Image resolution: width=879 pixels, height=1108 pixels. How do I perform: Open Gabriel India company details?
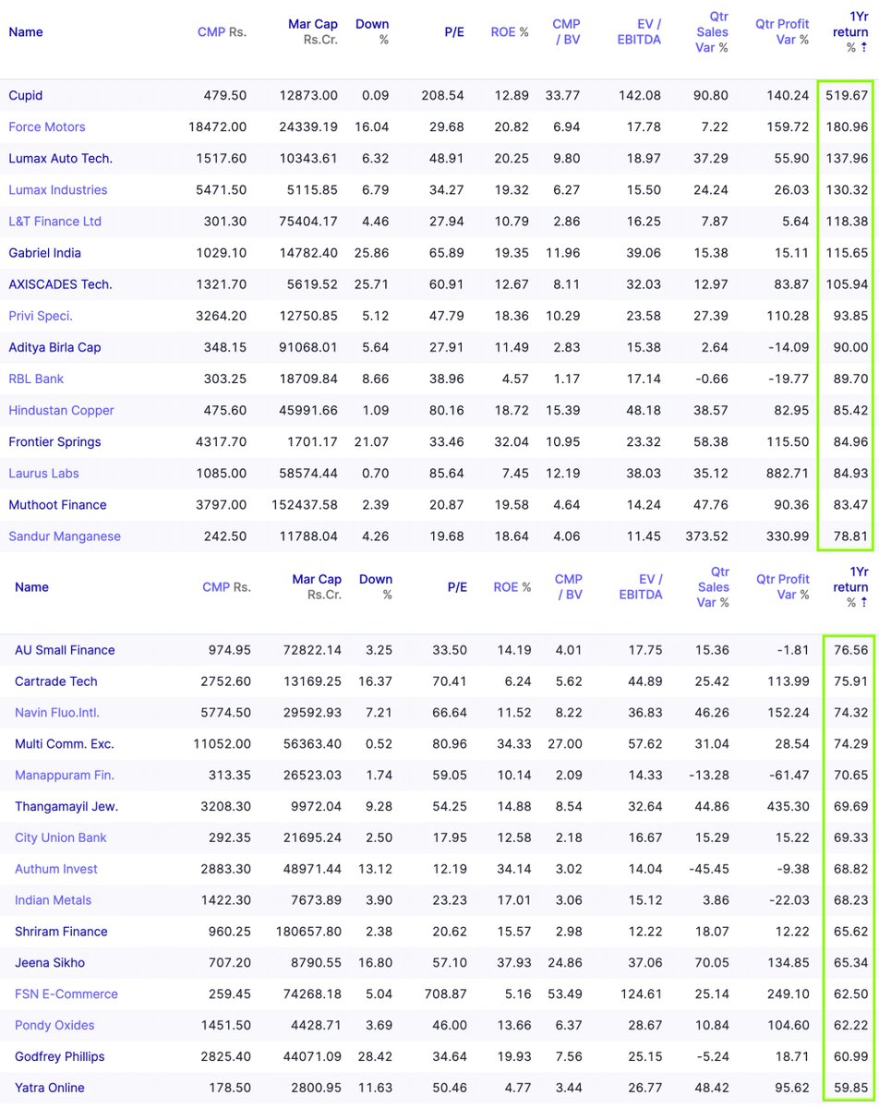45,252
